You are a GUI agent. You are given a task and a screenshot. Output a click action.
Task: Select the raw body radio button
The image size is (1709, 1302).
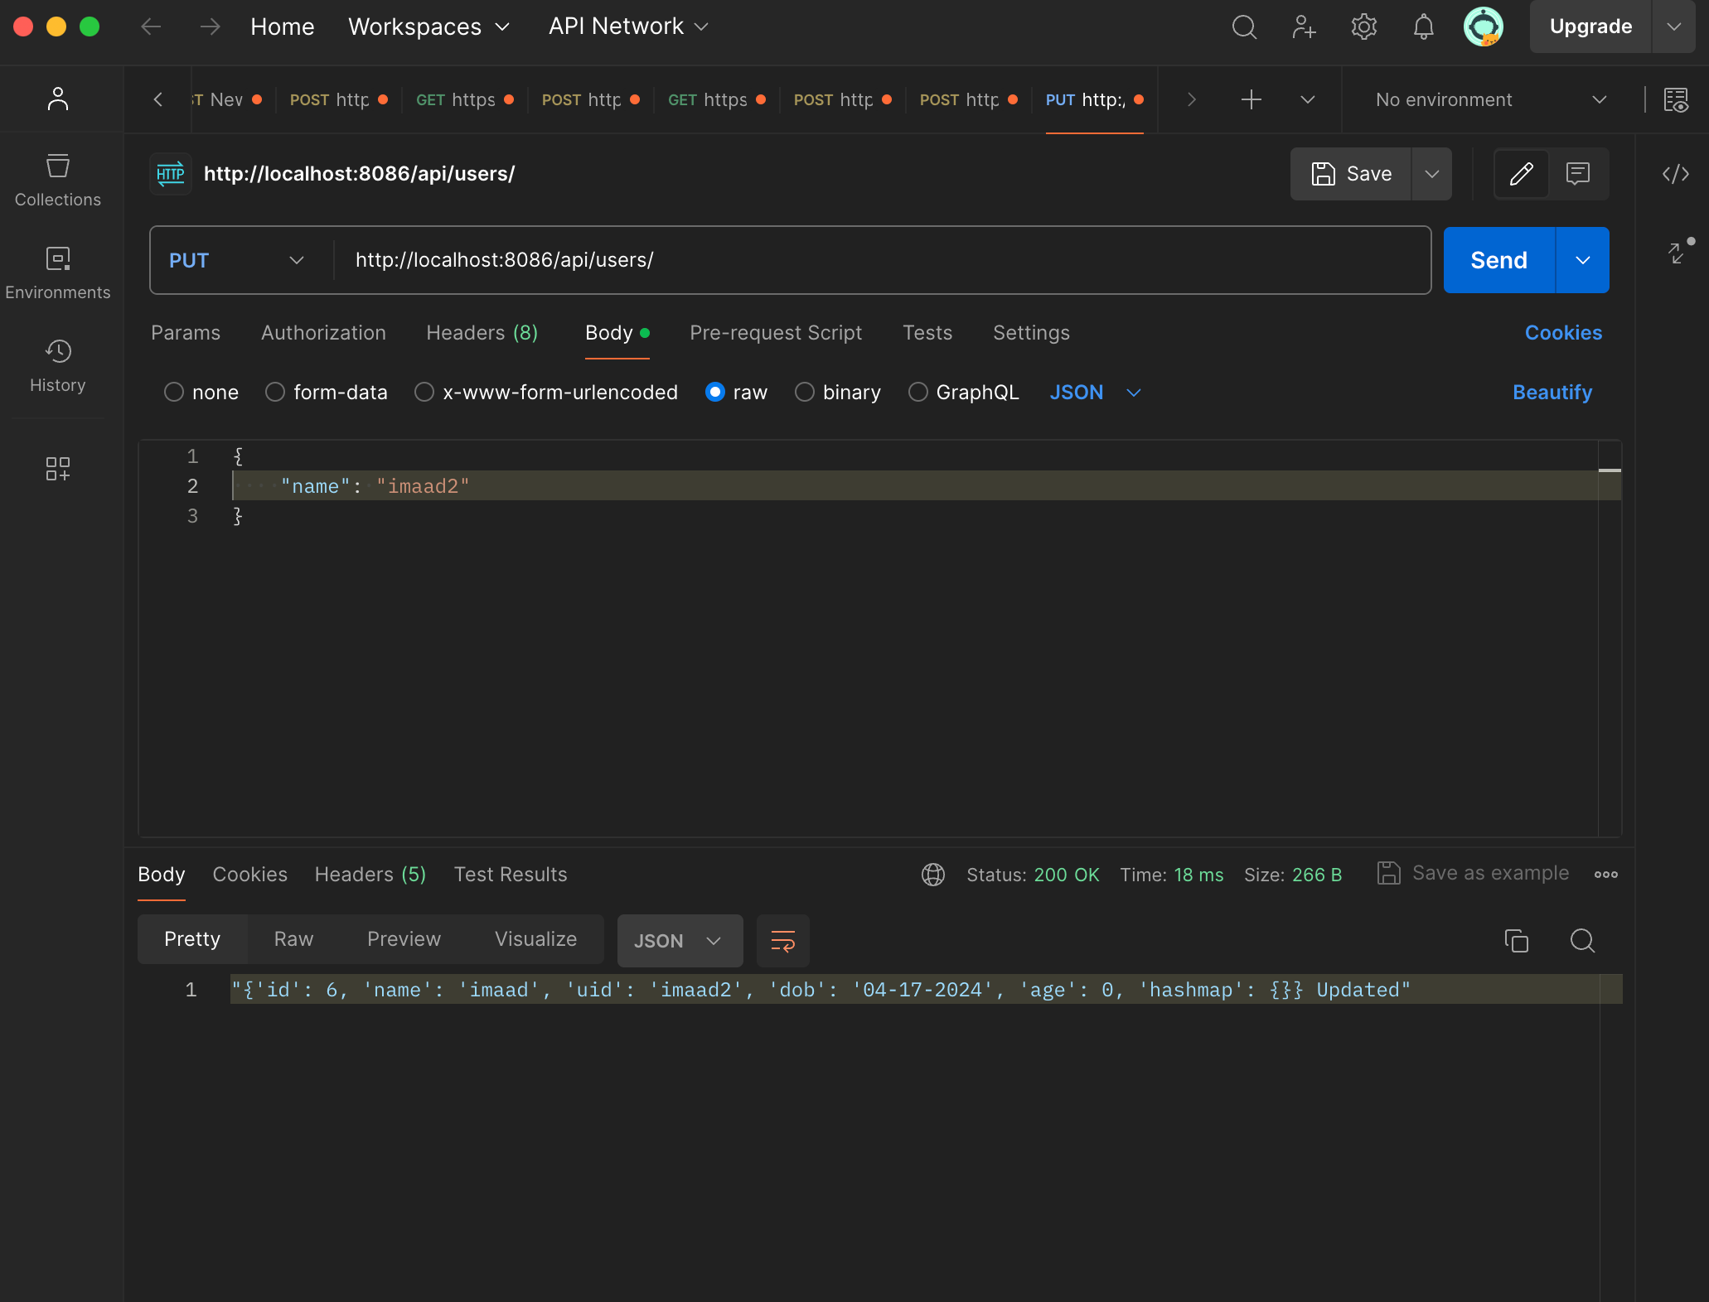coord(715,392)
